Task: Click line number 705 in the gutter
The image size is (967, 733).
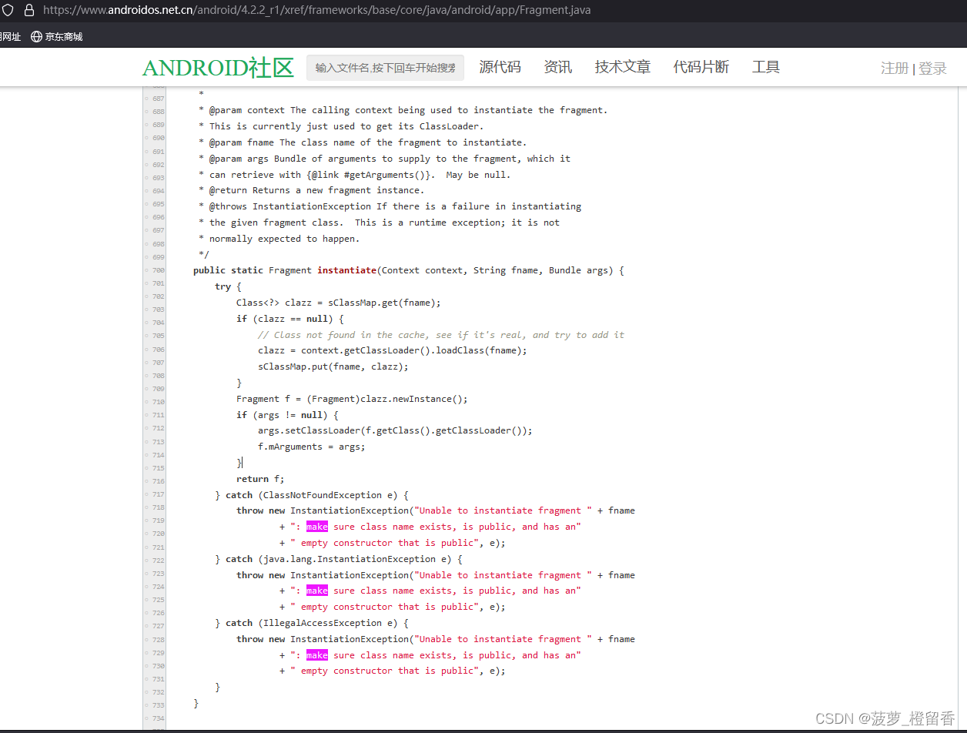Action: click(x=158, y=336)
